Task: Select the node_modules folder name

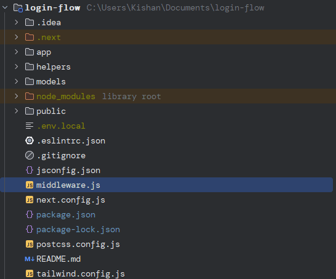Action: pos(66,97)
